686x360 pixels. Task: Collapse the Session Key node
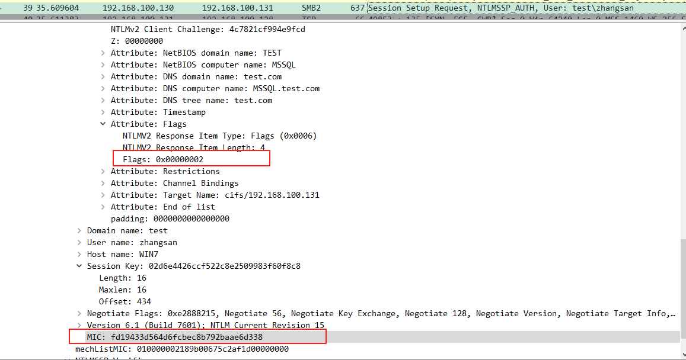coord(80,266)
